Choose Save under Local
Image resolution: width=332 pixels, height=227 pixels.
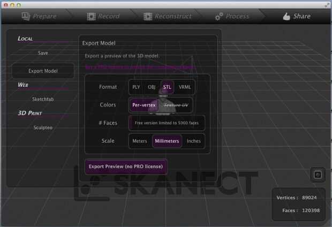43,53
